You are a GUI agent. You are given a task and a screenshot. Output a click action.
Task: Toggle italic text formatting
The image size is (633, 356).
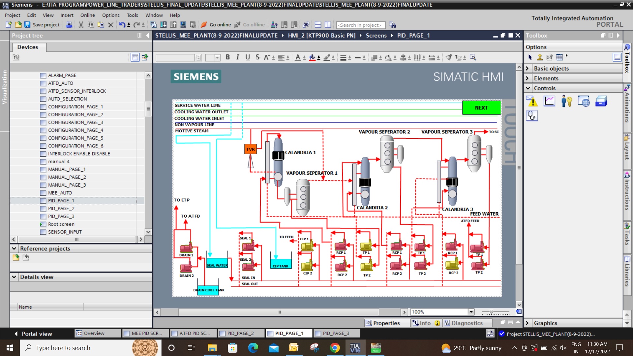coord(237,57)
